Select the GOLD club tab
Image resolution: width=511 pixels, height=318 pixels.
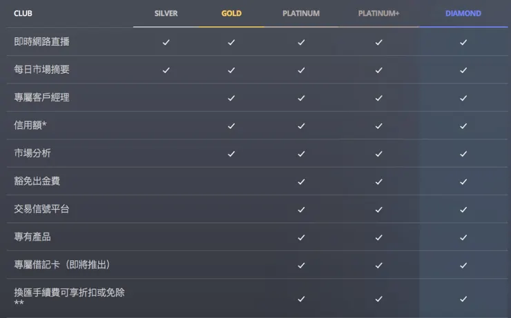(x=231, y=13)
